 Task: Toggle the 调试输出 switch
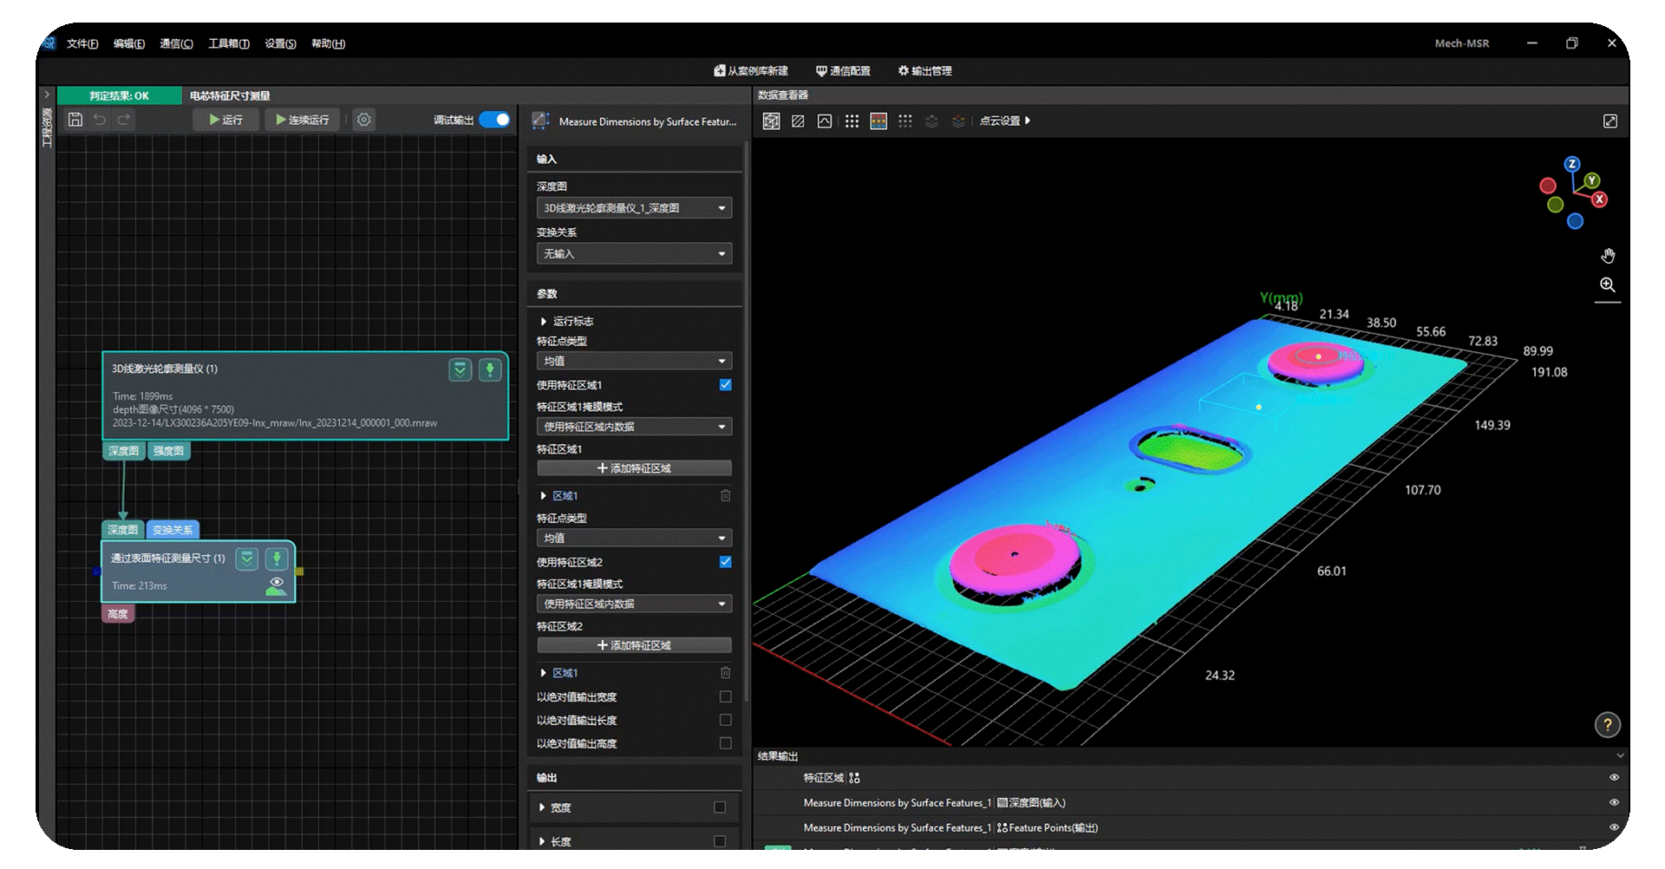click(x=494, y=120)
